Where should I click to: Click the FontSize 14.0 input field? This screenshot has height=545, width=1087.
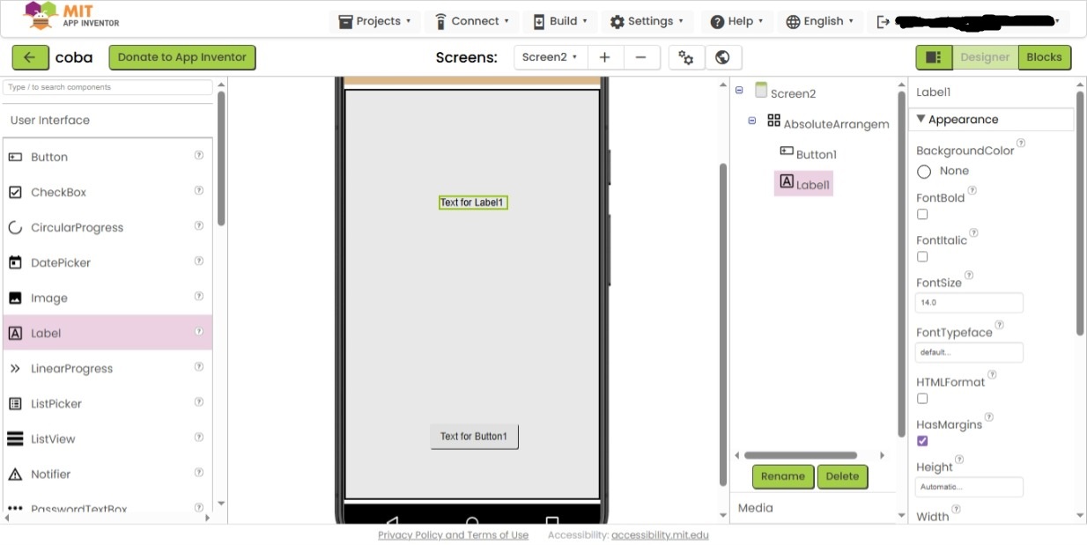pos(969,303)
